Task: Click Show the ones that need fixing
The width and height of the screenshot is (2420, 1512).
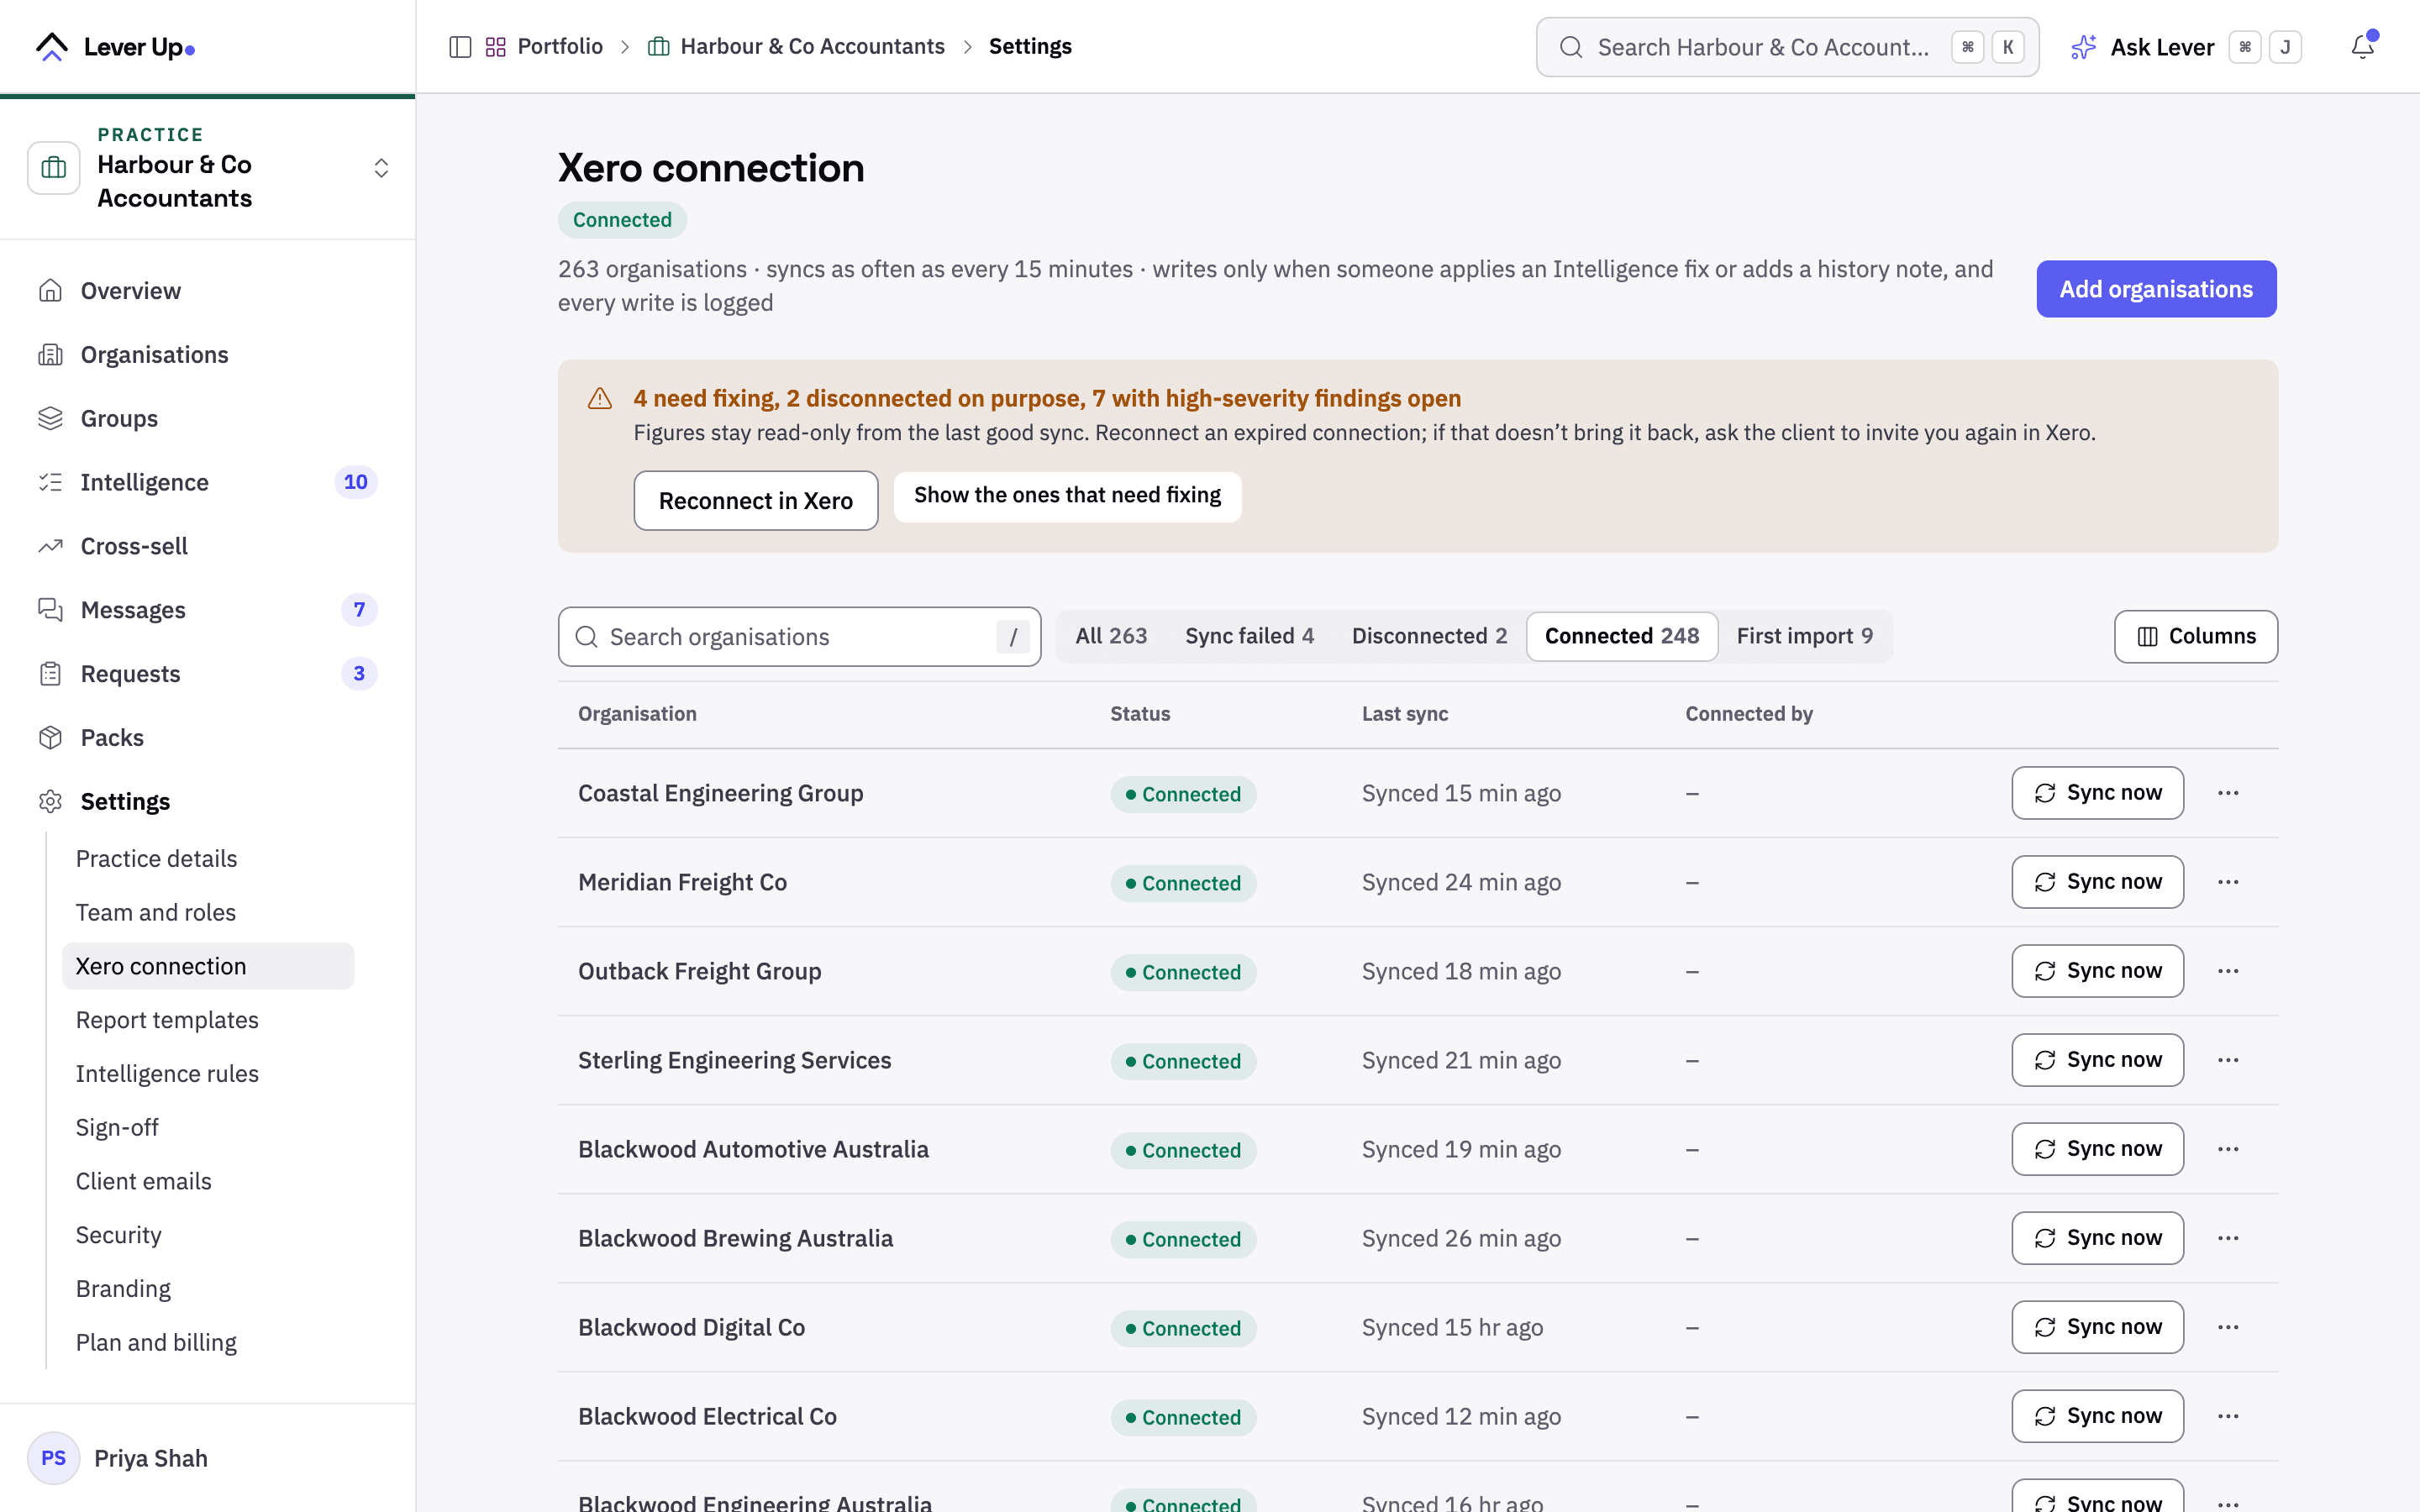Action: coord(1067,496)
